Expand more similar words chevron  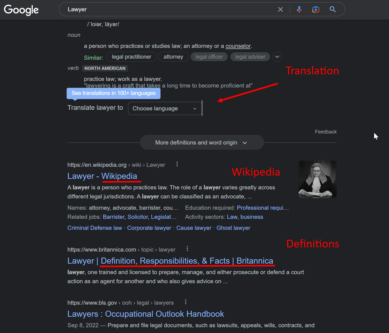277,57
